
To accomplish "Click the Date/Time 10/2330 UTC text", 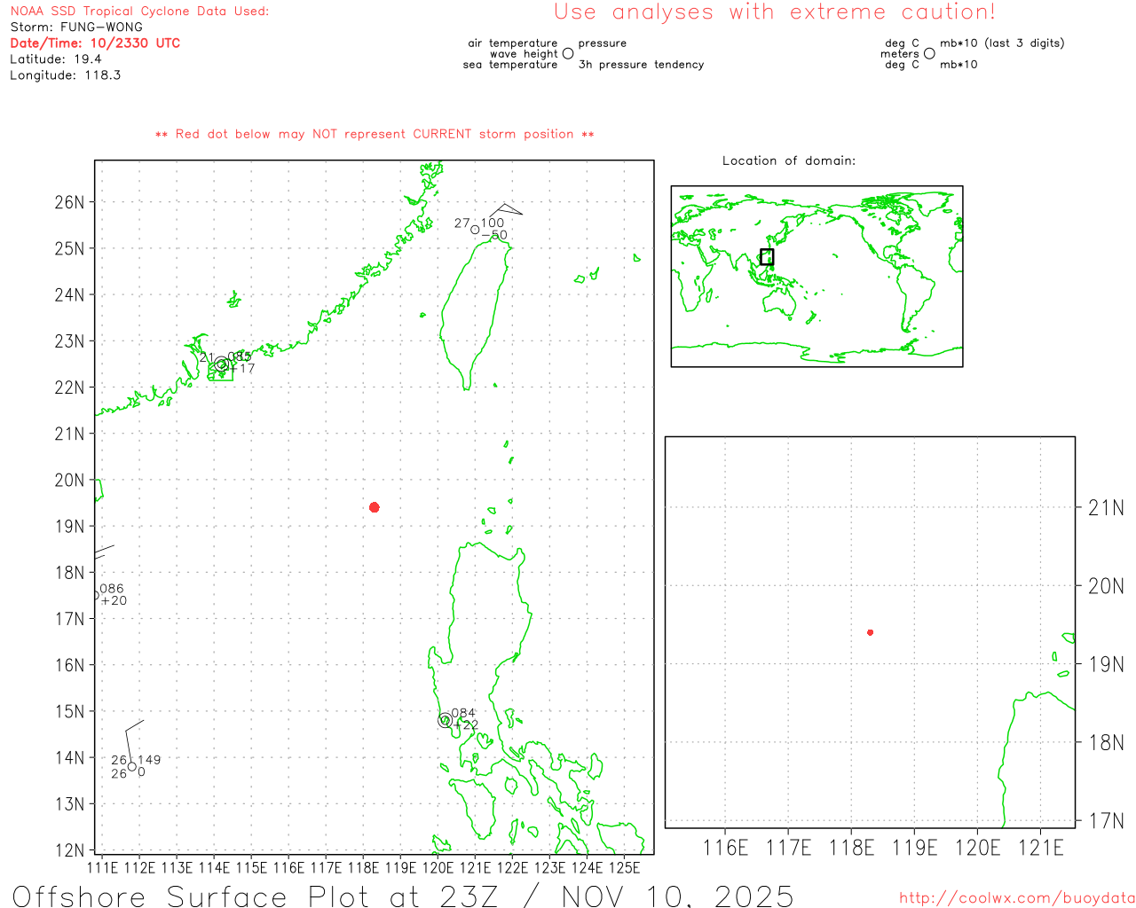I will point(95,43).
